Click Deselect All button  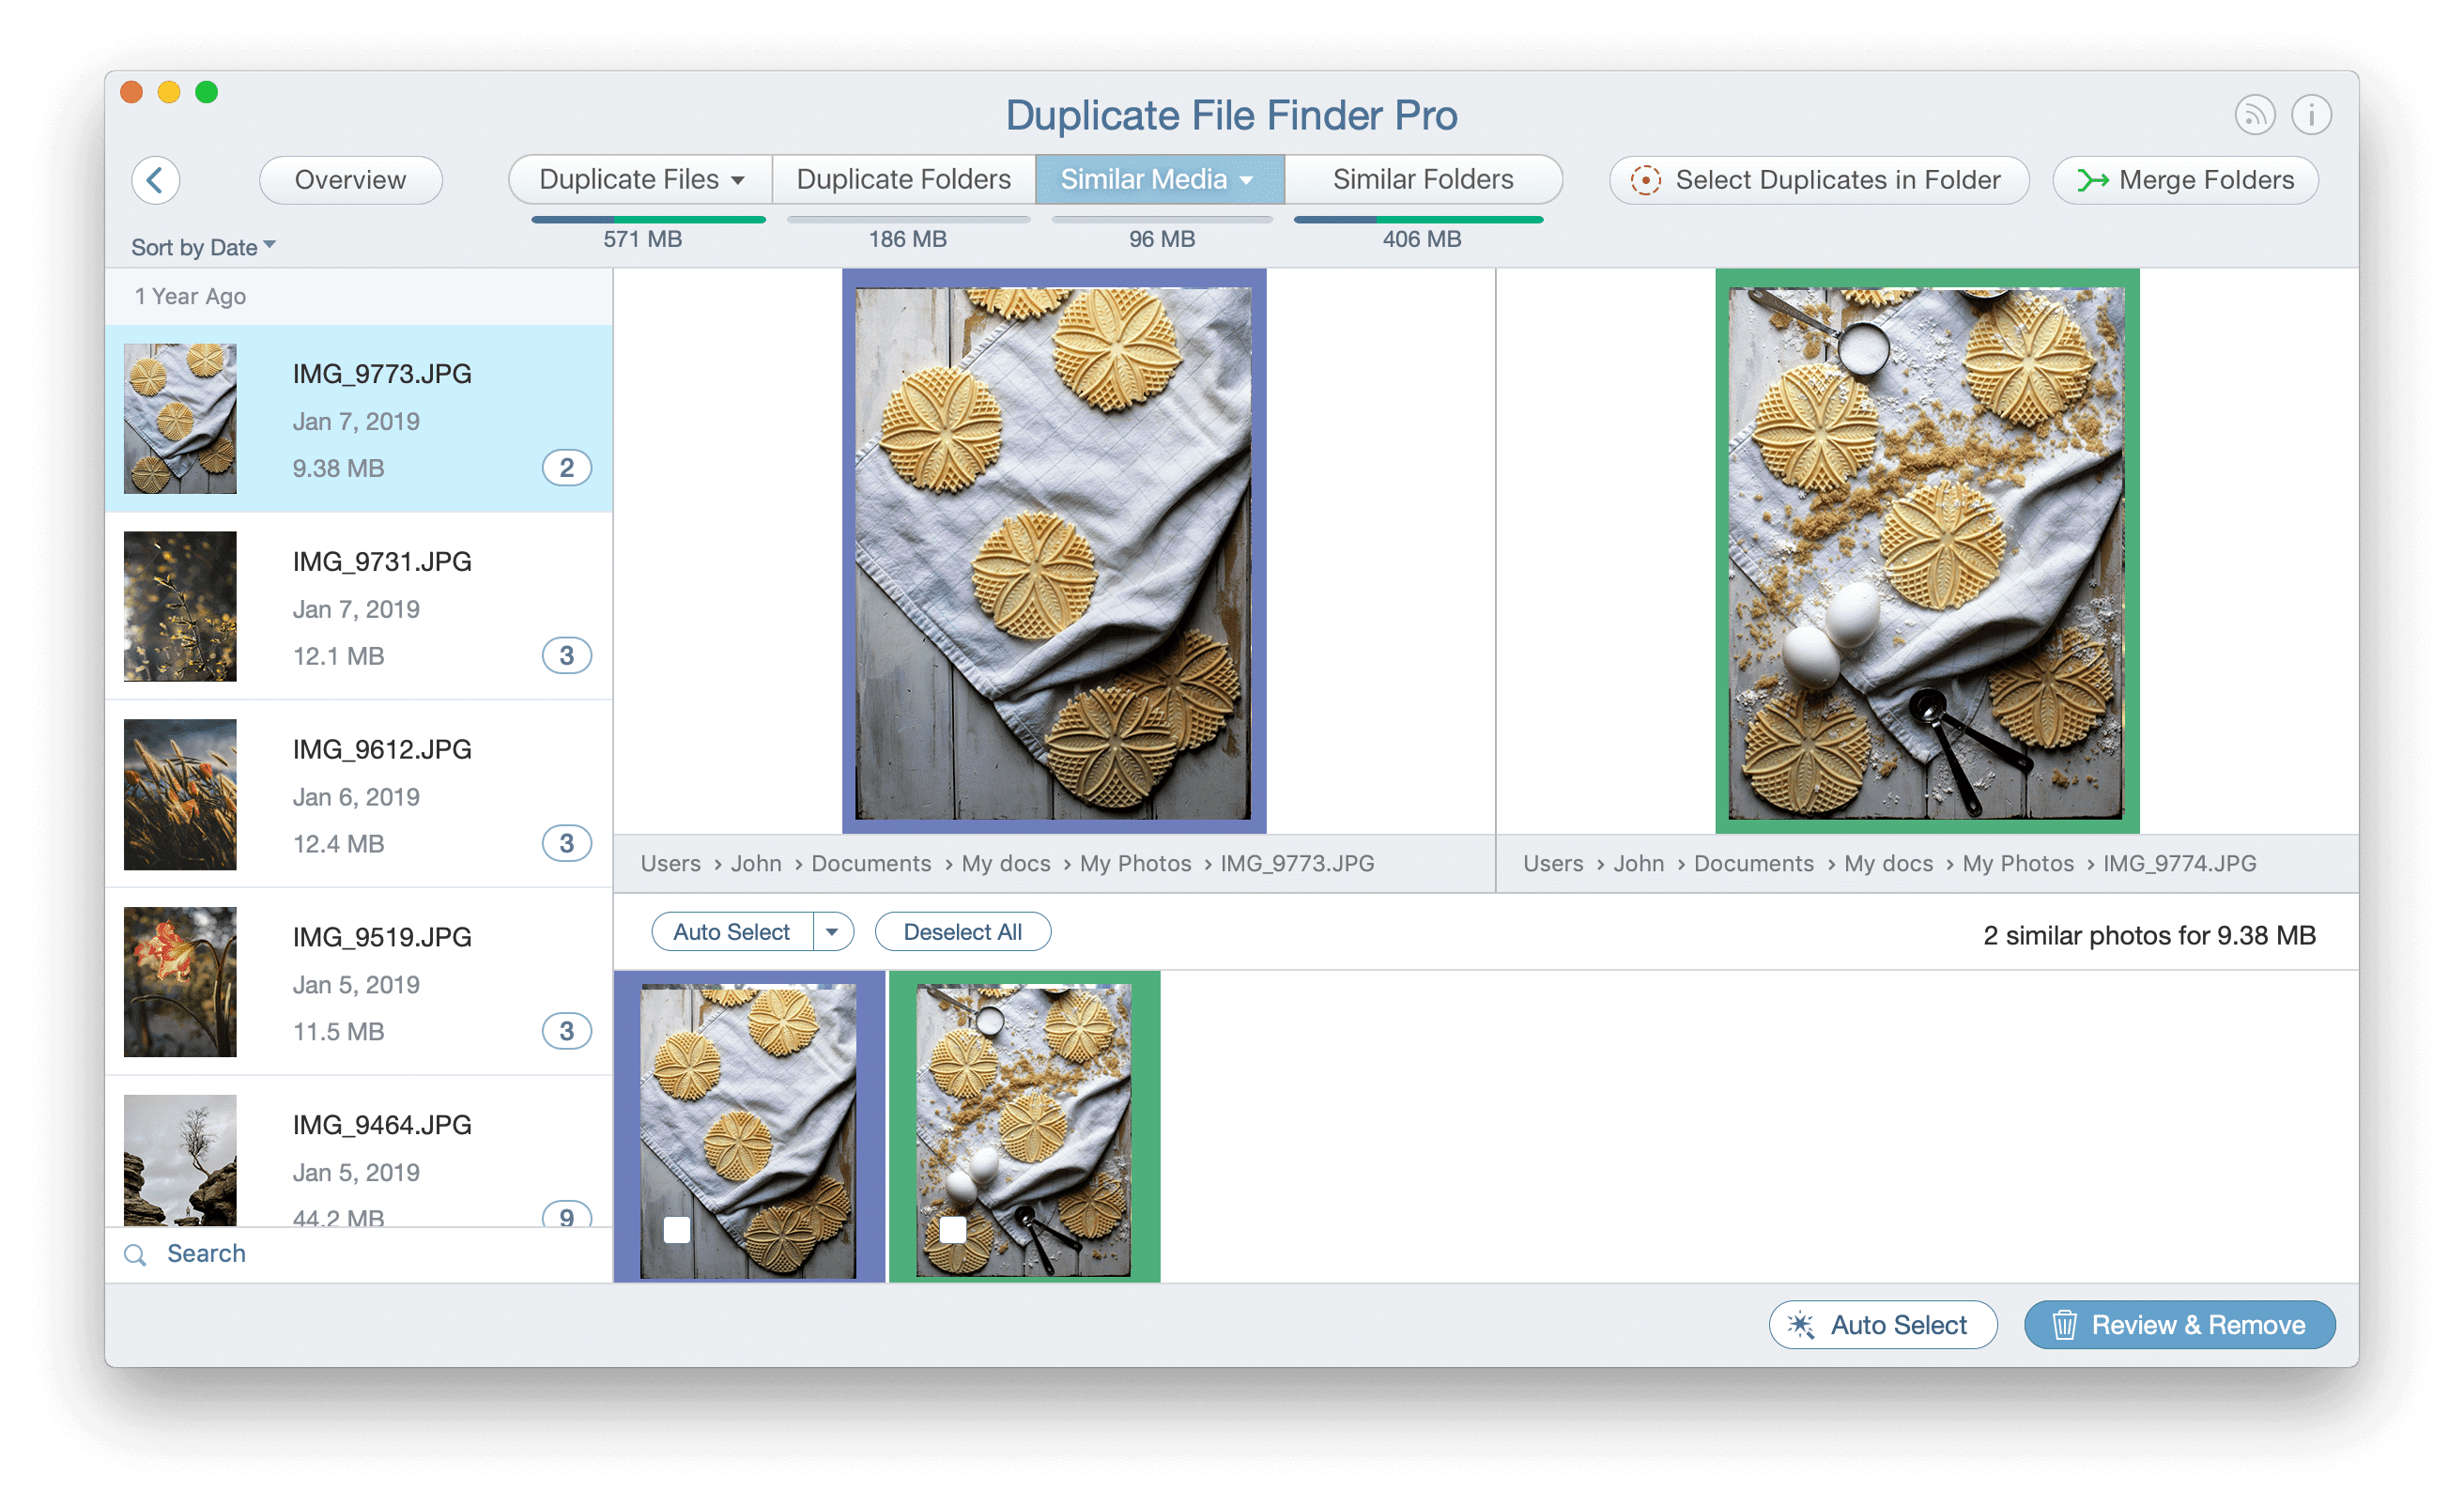[970, 932]
